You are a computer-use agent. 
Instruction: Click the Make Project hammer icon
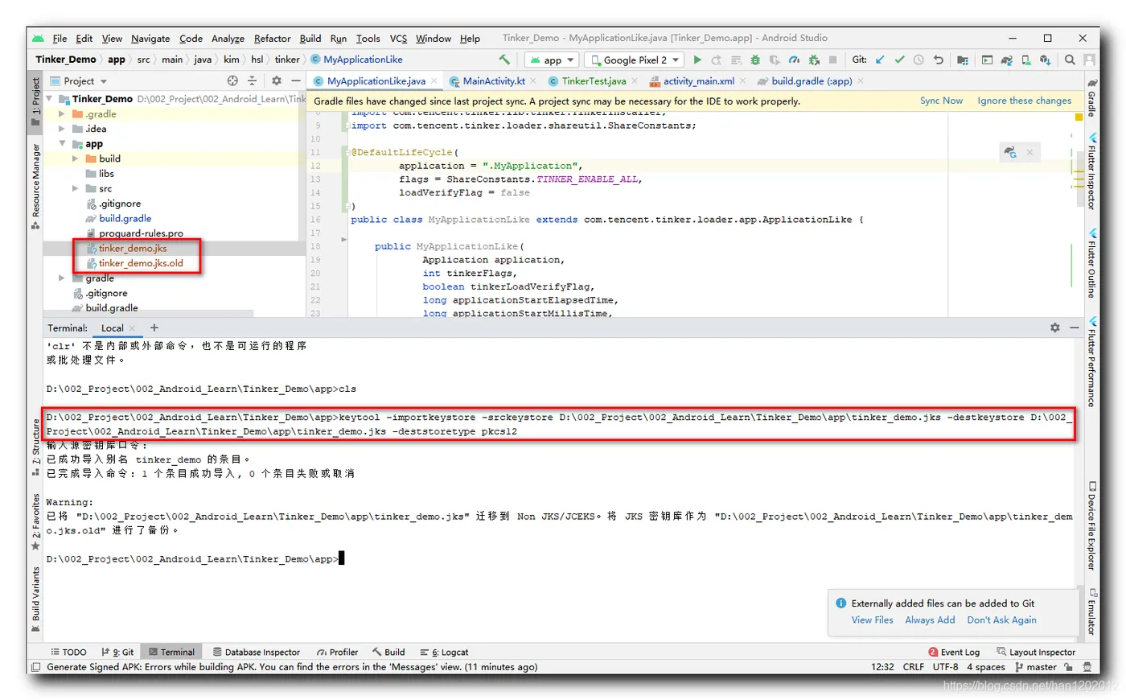tap(504, 60)
